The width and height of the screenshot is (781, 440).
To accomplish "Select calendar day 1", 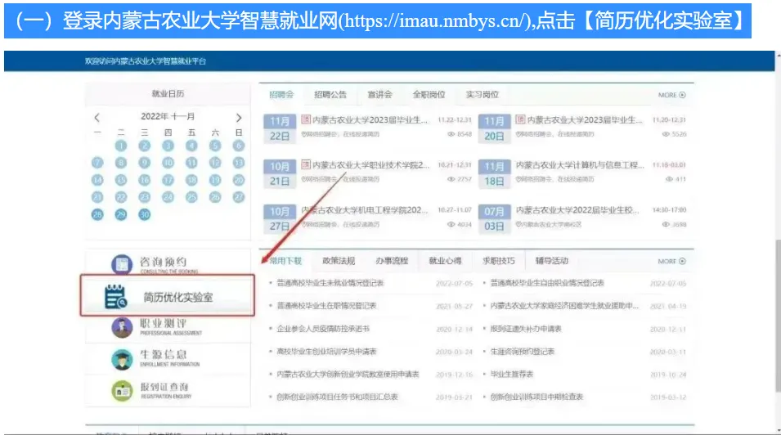I will click(x=120, y=146).
